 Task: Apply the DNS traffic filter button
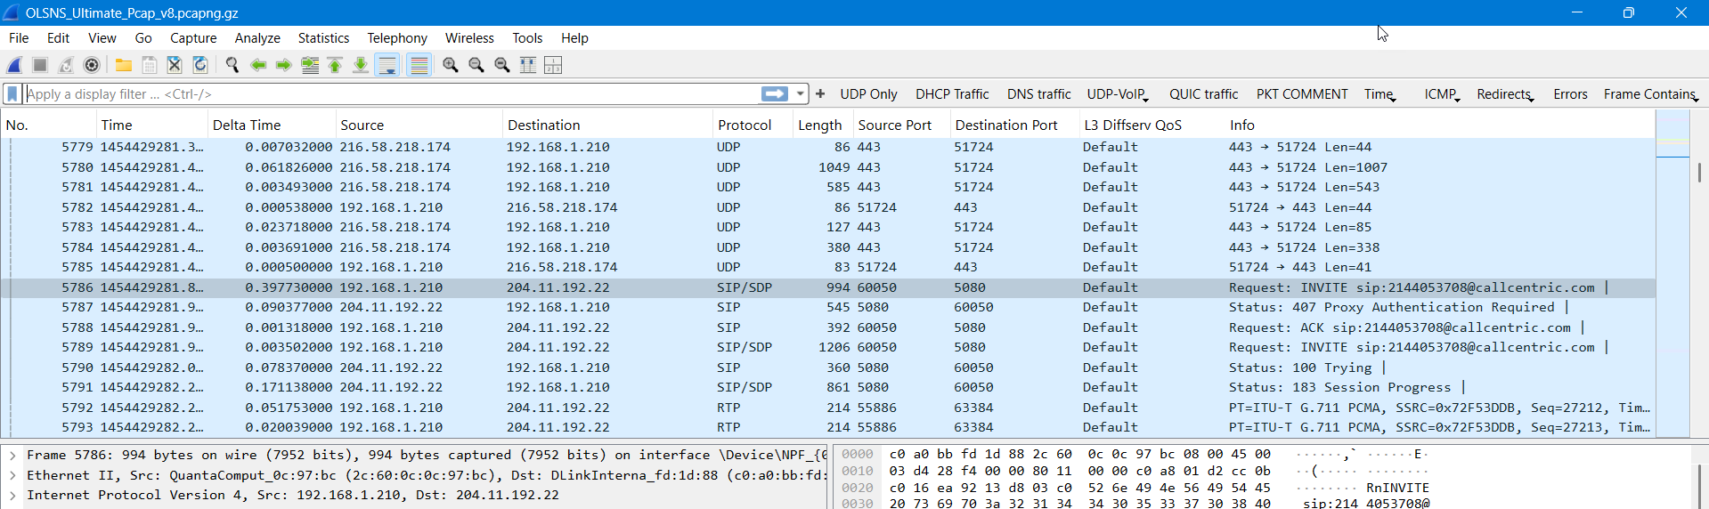coord(1038,94)
